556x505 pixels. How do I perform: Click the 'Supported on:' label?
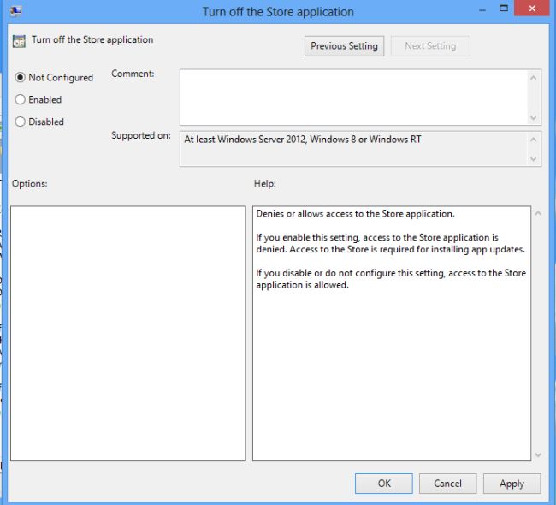click(141, 135)
